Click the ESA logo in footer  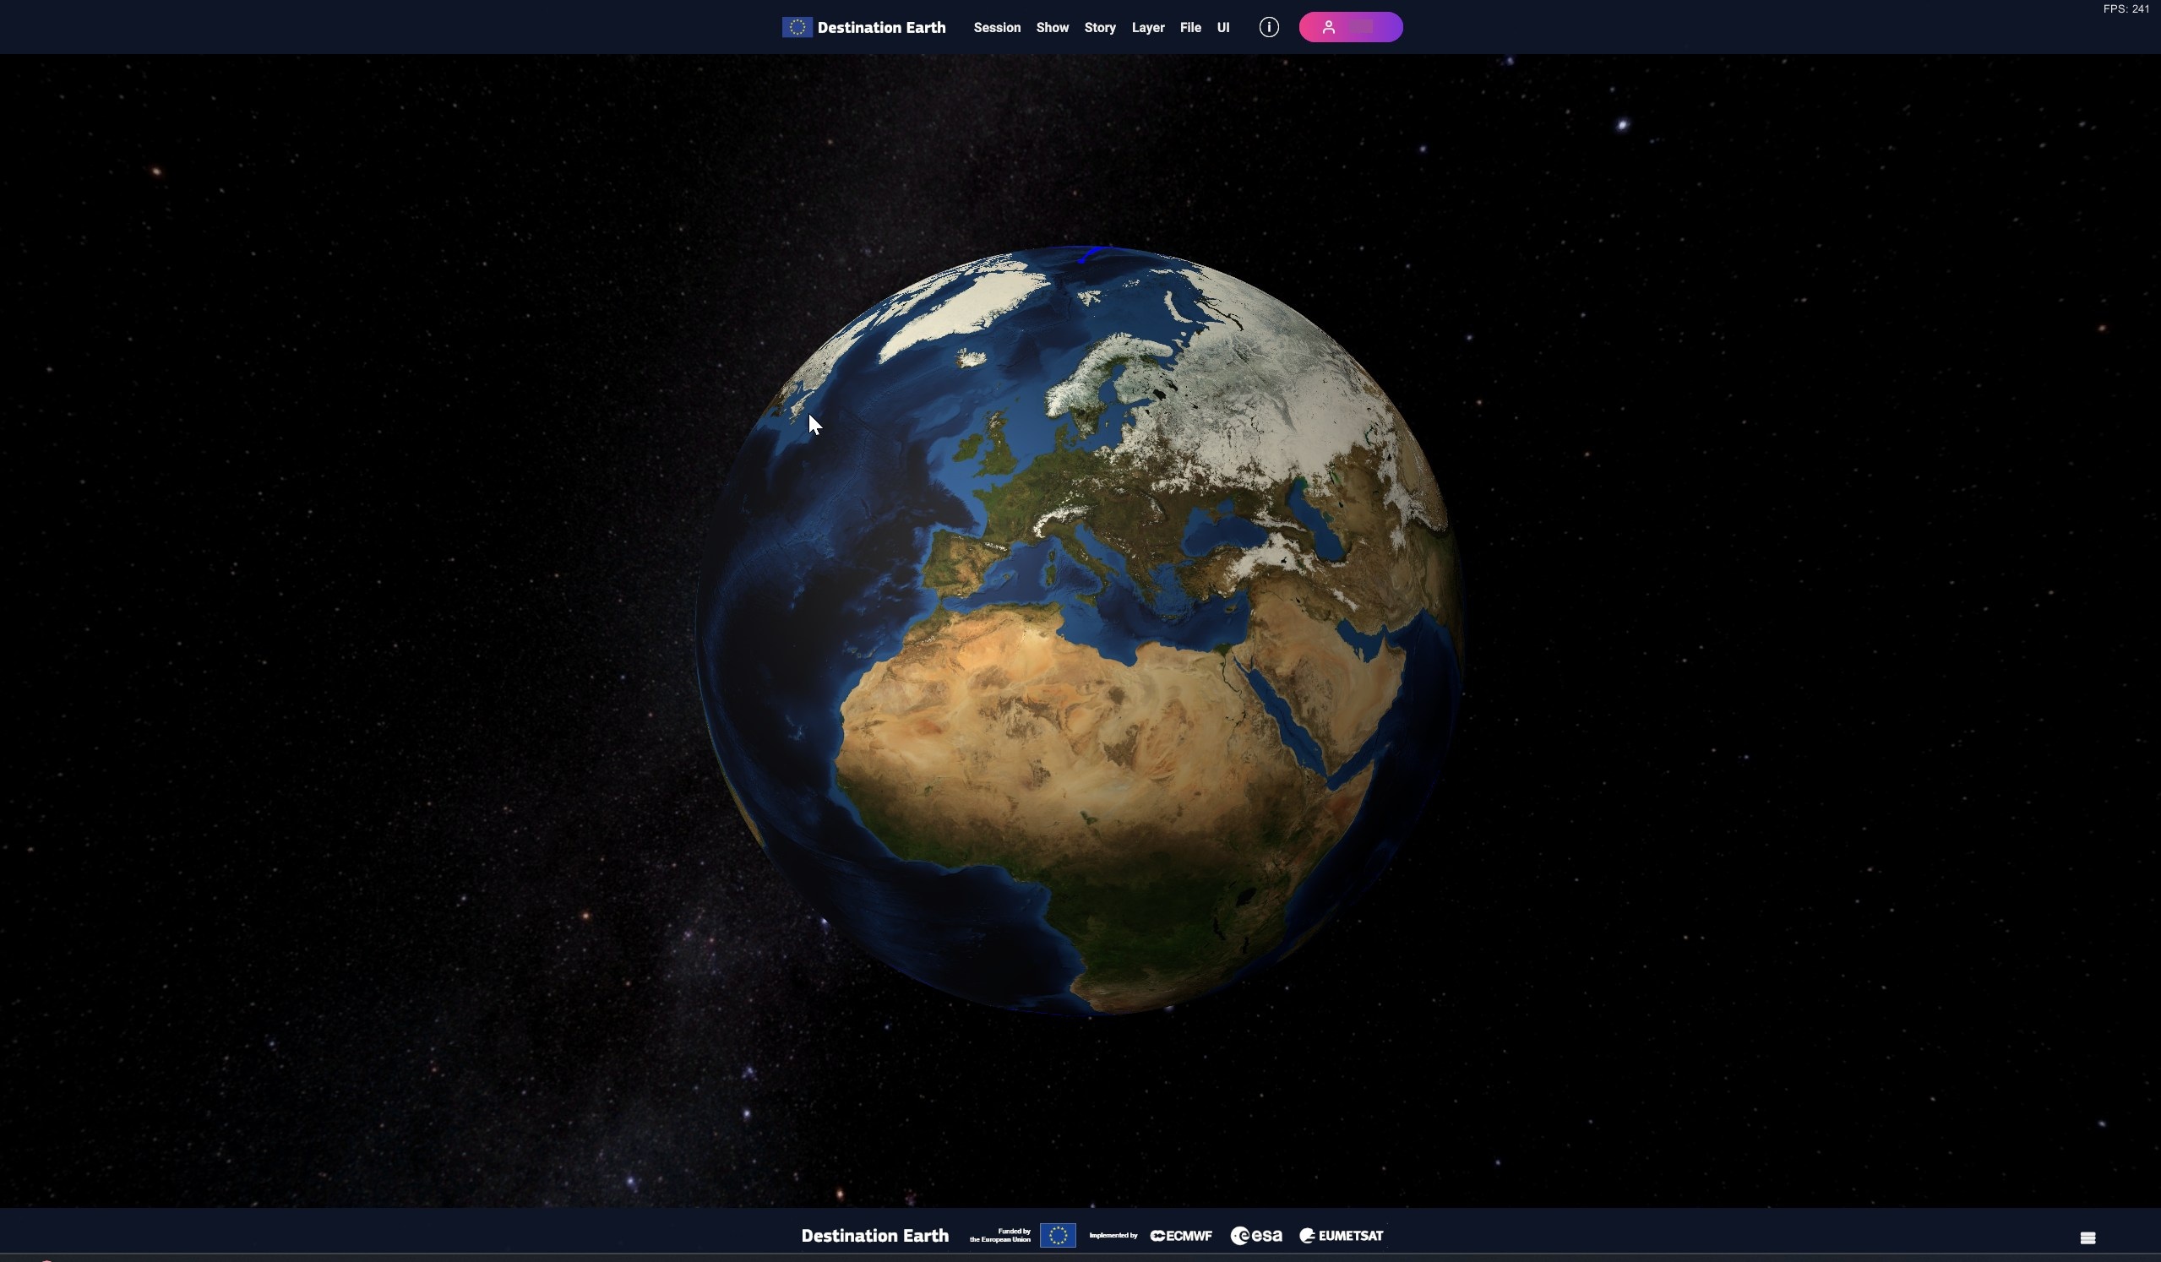point(1255,1236)
